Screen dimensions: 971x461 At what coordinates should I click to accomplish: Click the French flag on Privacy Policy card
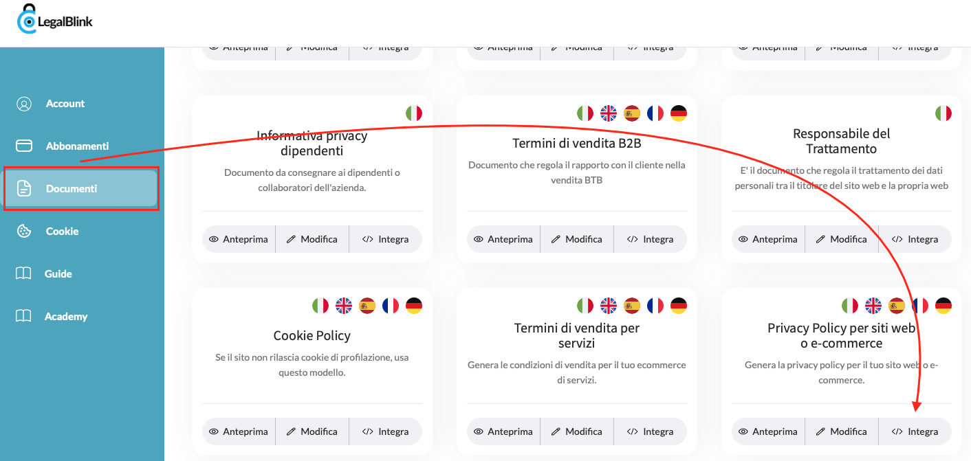(920, 305)
